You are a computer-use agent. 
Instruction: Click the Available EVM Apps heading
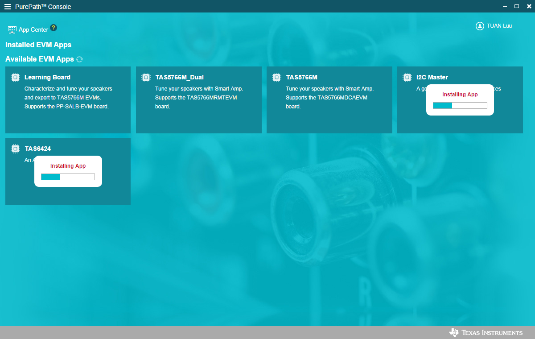tap(40, 59)
